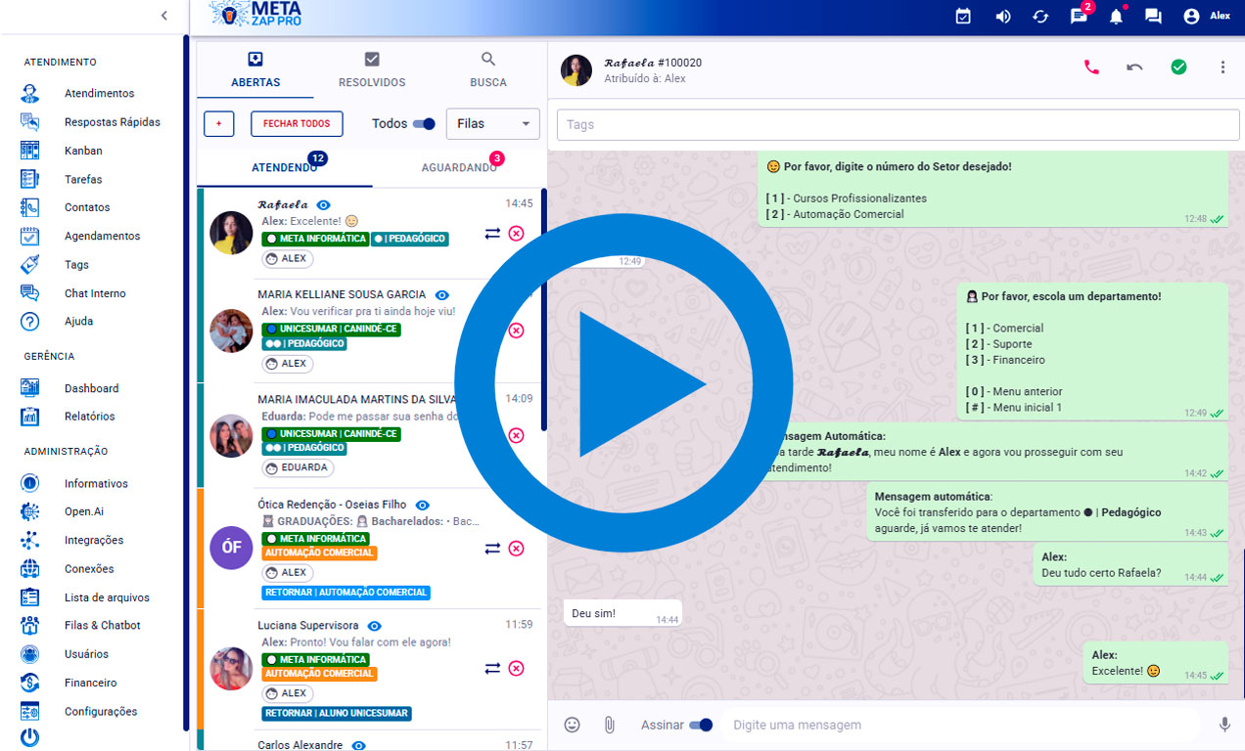Click the power logout icon
1245x751 pixels.
click(29, 737)
